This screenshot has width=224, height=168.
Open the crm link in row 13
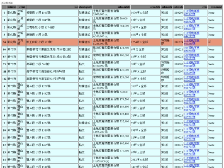click(192, 152)
